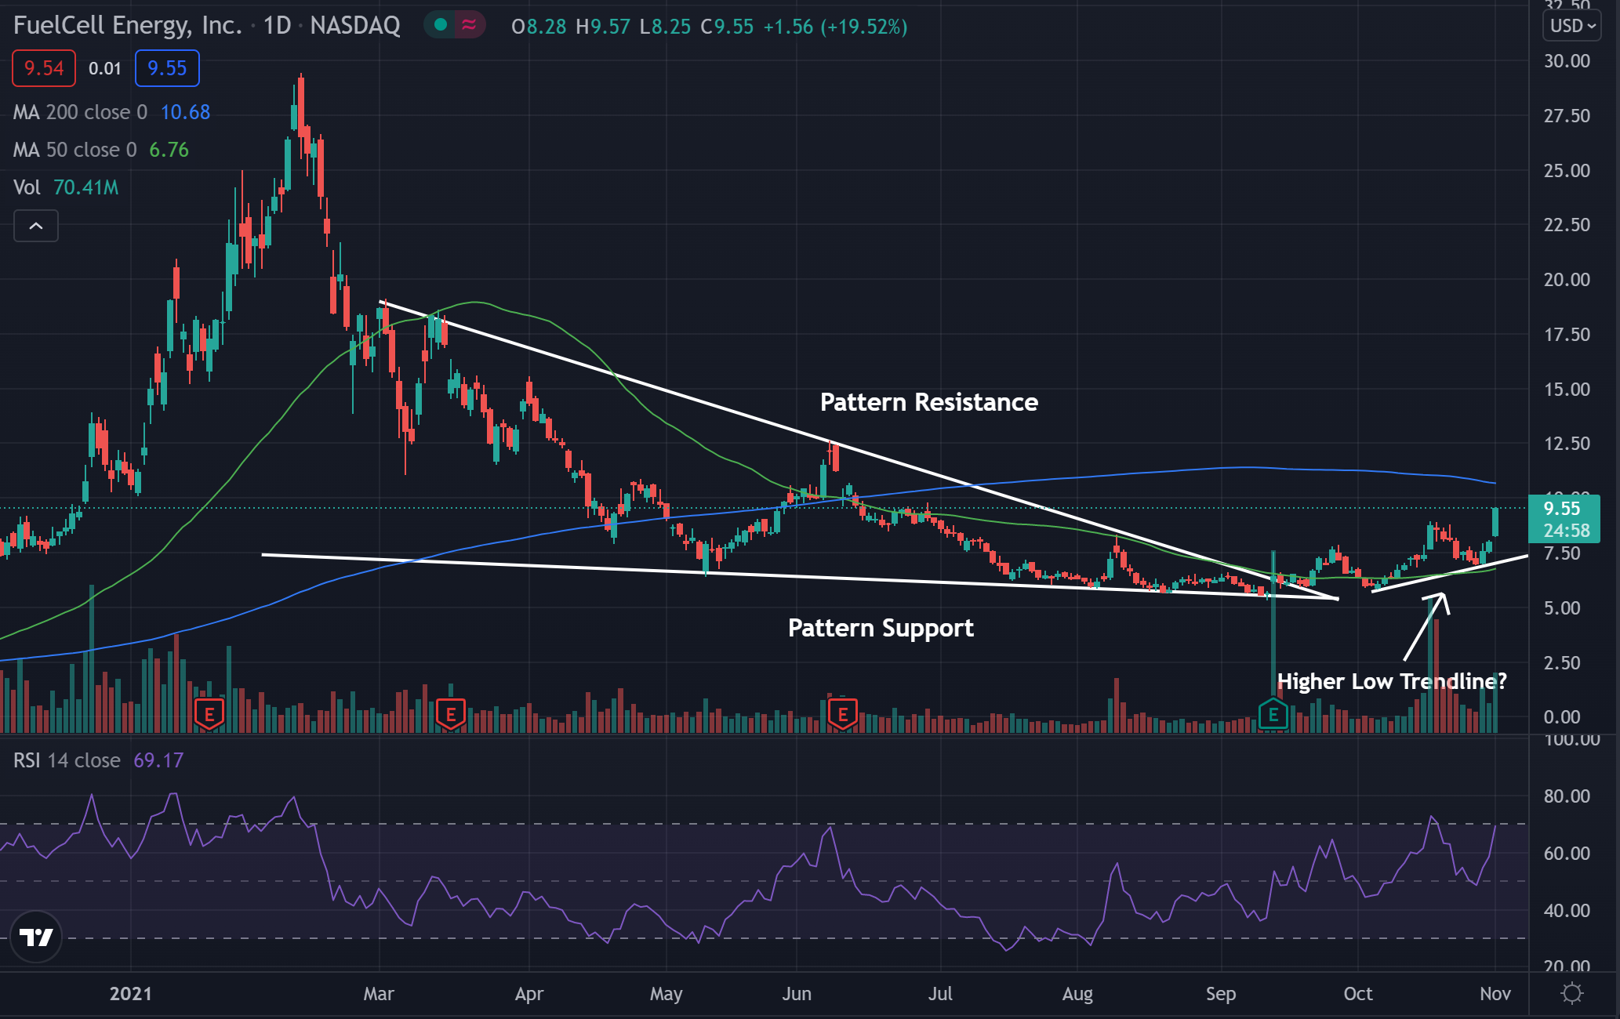The width and height of the screenshot is (1620, 1019).
Task: Click the NASDAQ exchange label
Action: [x=355, y=25]
